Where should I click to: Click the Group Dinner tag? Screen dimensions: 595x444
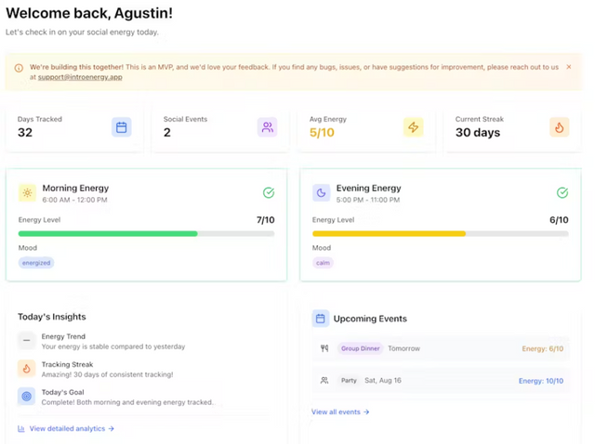tap(360, 348)
